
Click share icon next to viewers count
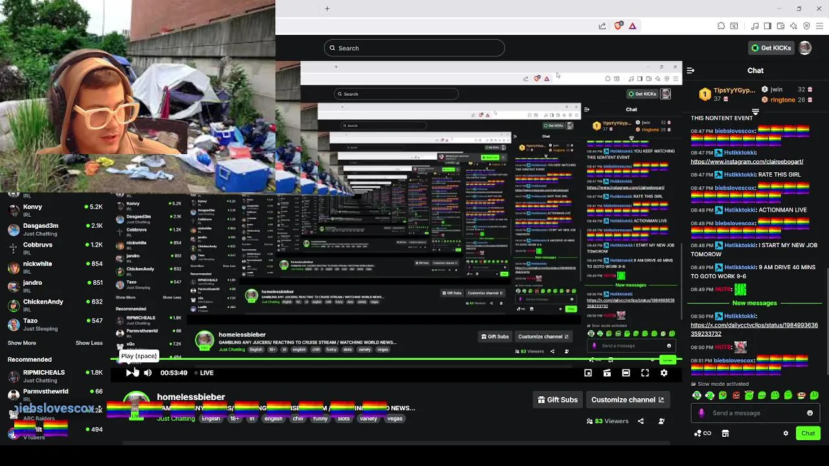(x=641, y=421)
